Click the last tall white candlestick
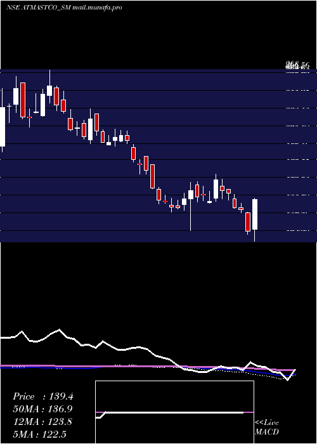 click(255, 214)
